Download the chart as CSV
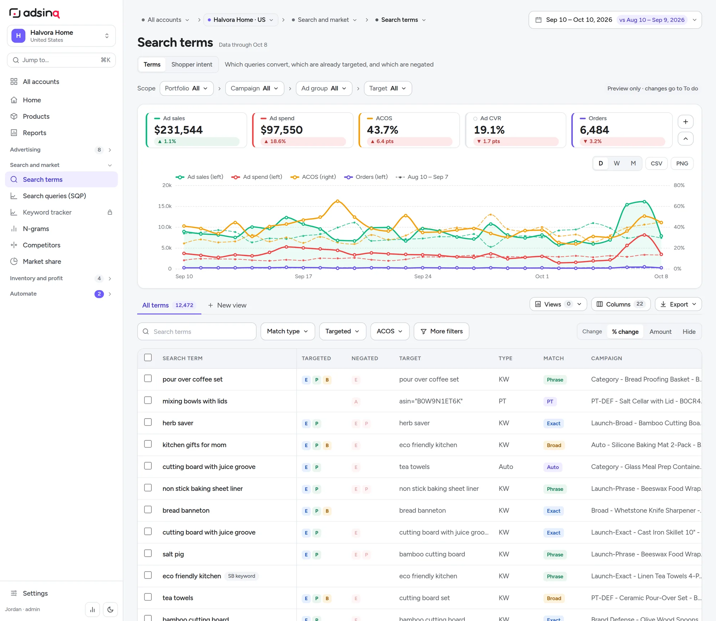Viewport: 716px width, 621px height. tap(656, 163)
